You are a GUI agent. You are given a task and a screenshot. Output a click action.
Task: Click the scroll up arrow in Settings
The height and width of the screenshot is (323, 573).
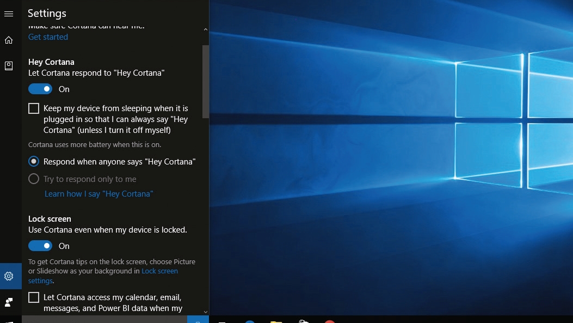(206, 29)
